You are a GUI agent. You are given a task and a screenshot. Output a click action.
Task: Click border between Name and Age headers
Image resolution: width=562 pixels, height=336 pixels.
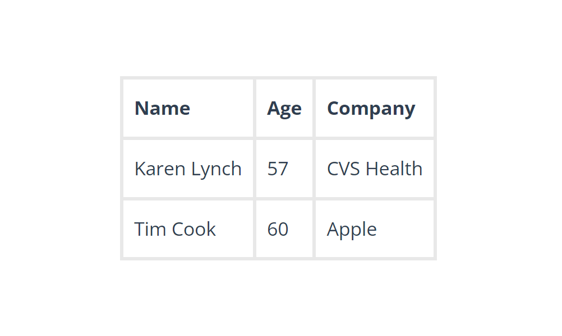tap(255, 108)
